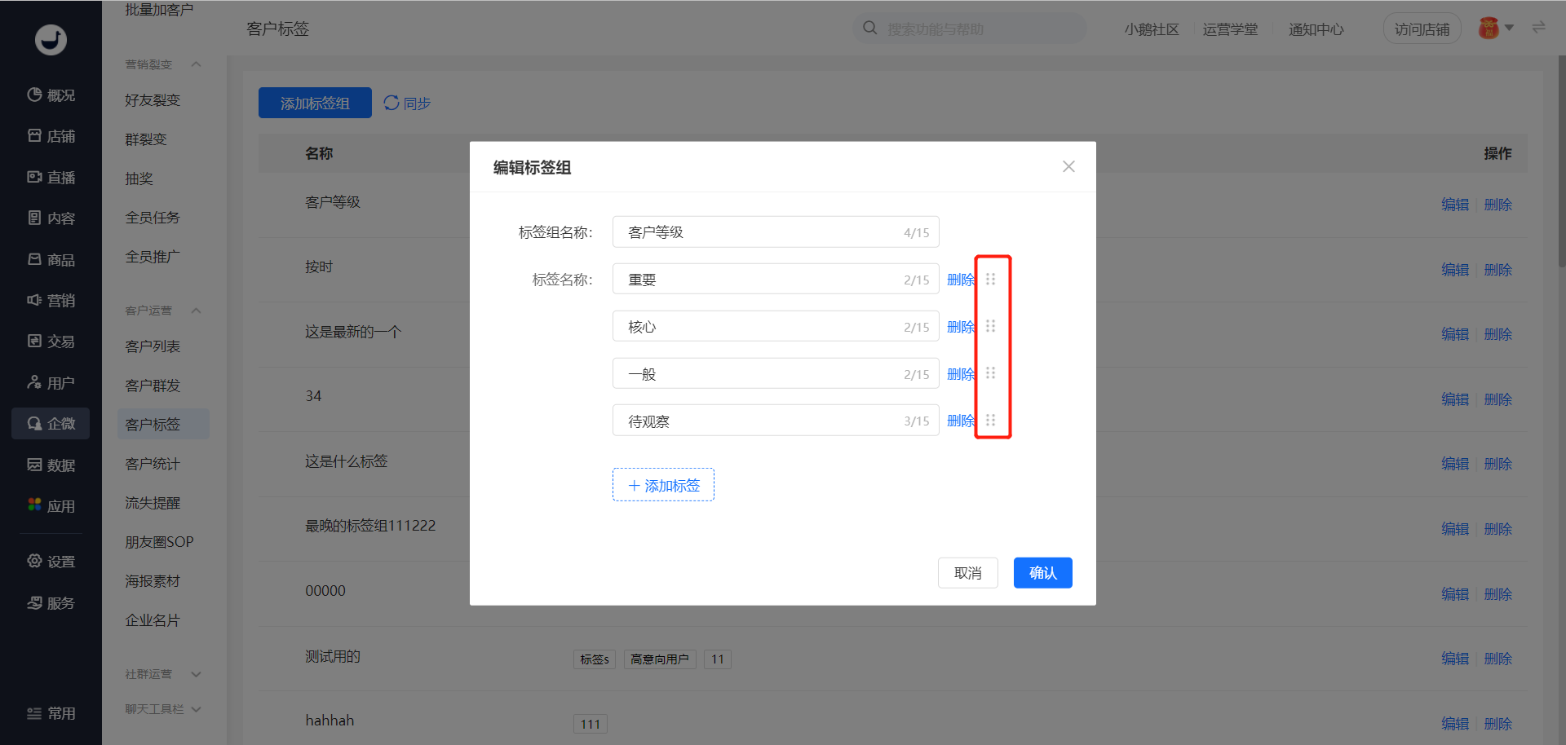Click 删除 in the 测试用的 row
Viewport: 1566px width, 745px height.
pos(1498,659)
